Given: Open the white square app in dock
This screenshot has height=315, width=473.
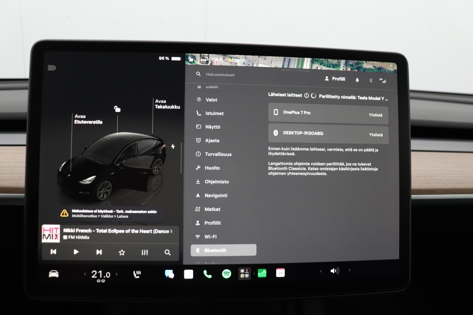Looking at the screenshot, I should pyautogui.click(x=189, y=274).
